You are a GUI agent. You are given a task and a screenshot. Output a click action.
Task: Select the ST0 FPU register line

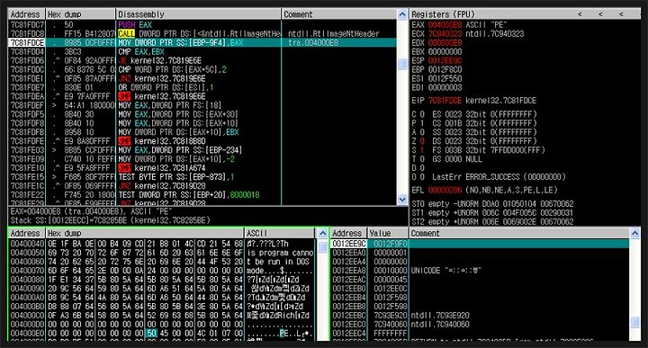pos(492,204)
